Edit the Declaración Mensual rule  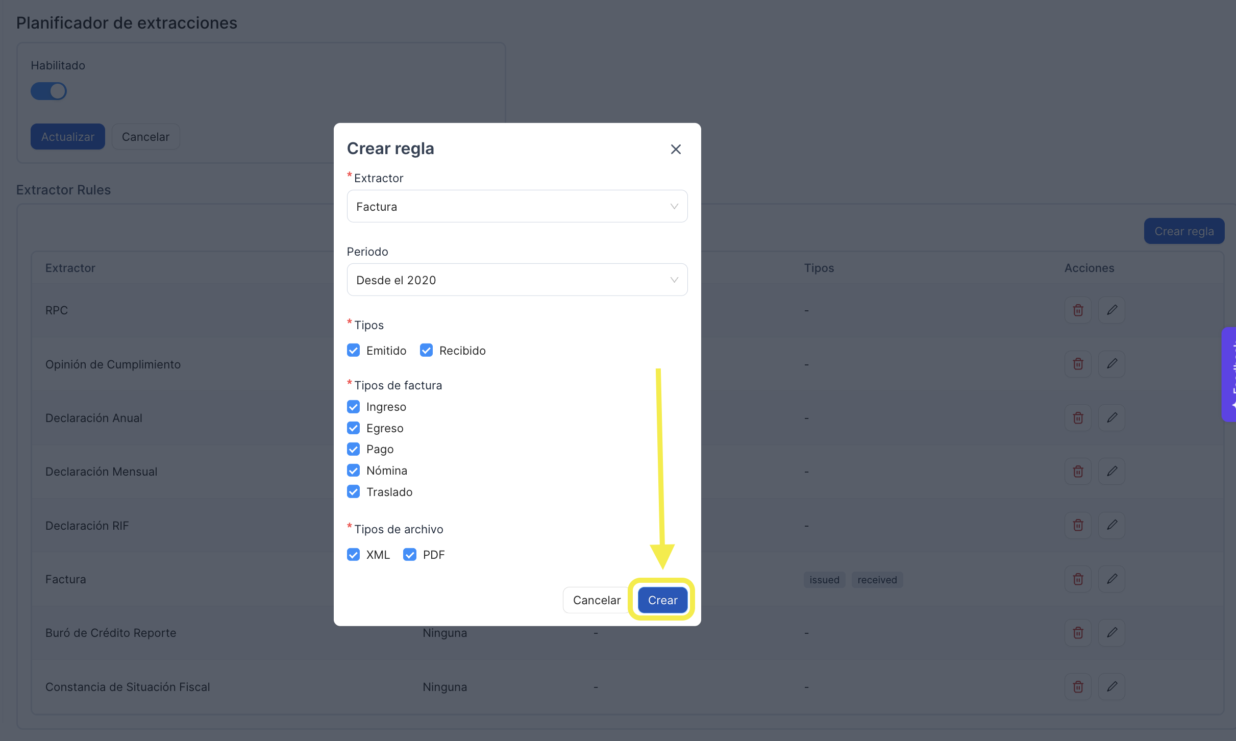[x=1112, y=472]
